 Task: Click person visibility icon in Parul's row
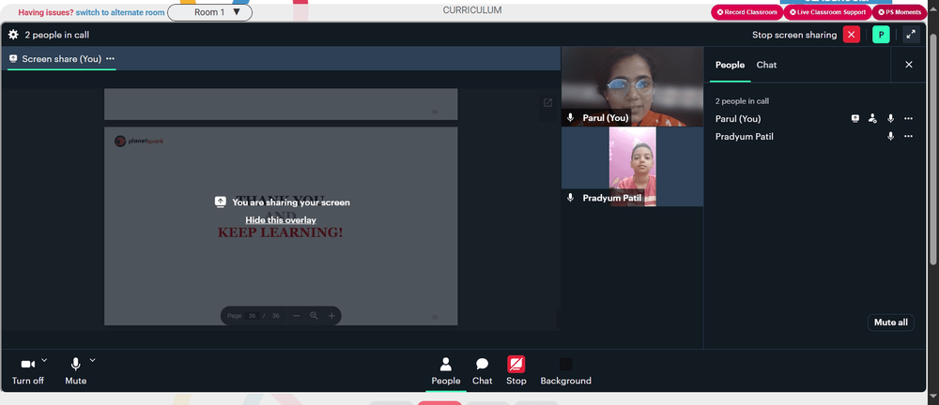872,118
